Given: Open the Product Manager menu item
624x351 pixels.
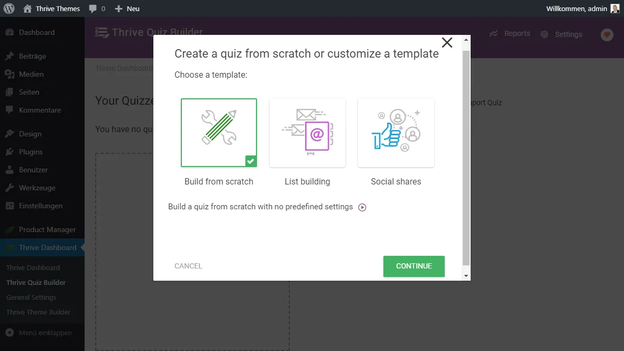Looking at the screenshot, I should coord(42,229).
